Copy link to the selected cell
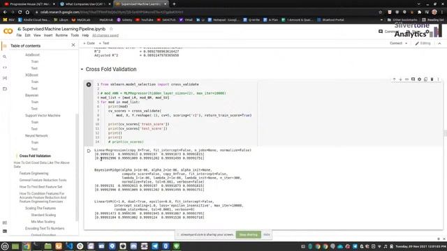This screenshot has width=447, height=251. (406, 79)
